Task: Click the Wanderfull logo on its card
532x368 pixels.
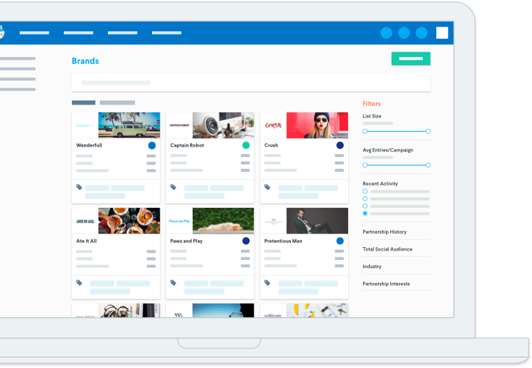Action: pos(85,126)
